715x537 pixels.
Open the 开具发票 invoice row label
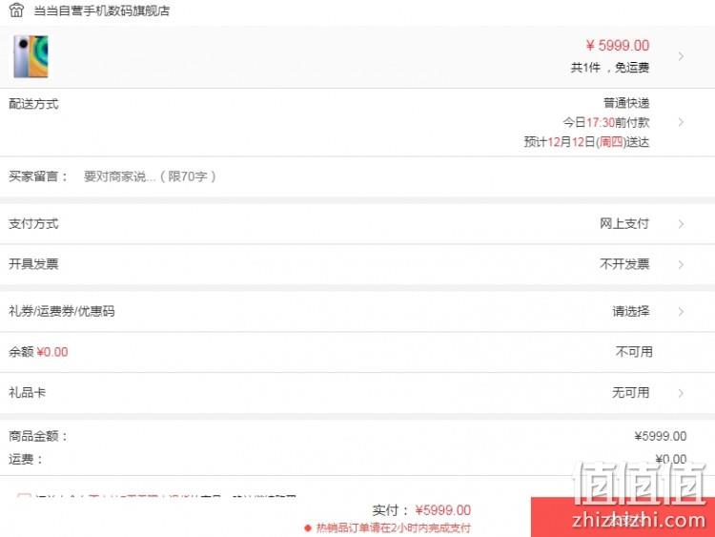[33, 264]
